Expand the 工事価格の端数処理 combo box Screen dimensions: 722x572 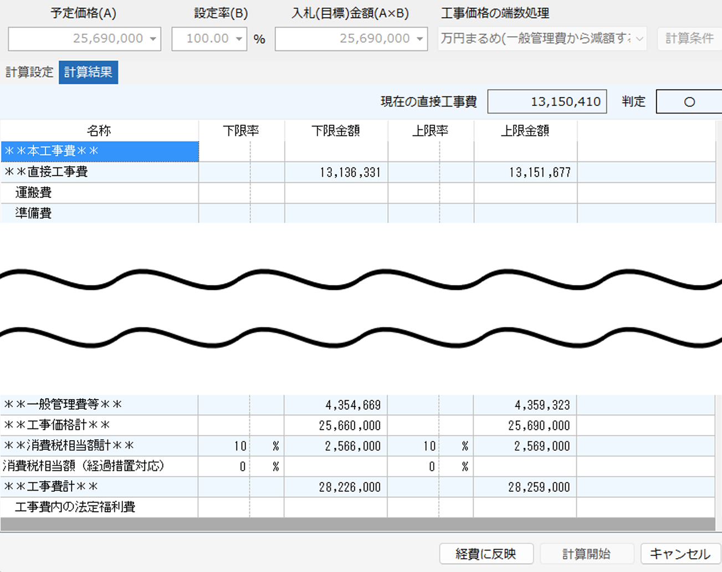coord(639,39)
